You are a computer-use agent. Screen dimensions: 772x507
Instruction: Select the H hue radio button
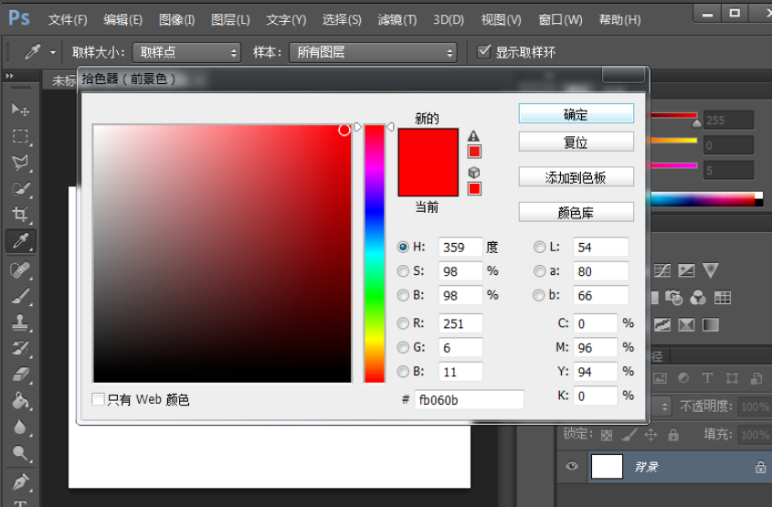[x=403, y=247]
